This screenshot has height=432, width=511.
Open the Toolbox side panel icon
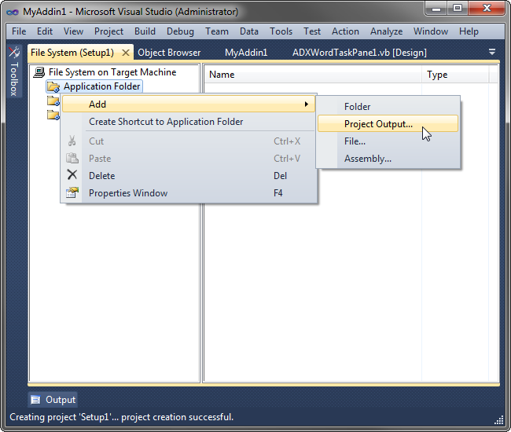click(x=14, y=52)
